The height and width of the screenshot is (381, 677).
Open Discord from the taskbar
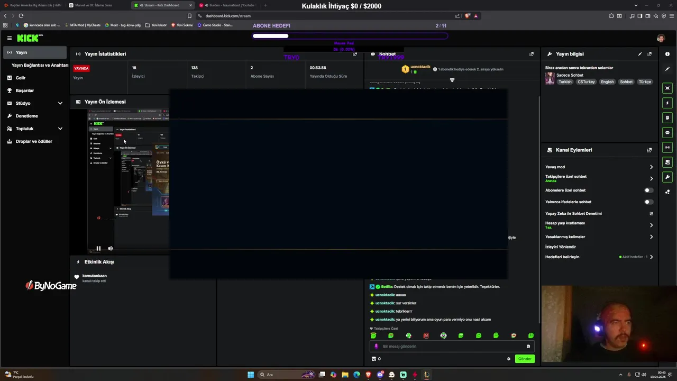click(x=380, y=375)
